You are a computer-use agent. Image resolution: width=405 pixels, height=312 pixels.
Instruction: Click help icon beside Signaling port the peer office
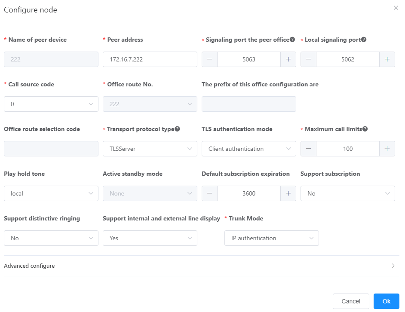pyautogui.click(x=292, y=40)
